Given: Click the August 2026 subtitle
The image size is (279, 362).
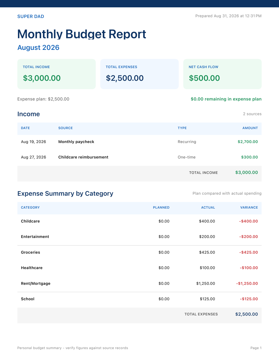Looking at the screenshot, I should pos(38,48).
